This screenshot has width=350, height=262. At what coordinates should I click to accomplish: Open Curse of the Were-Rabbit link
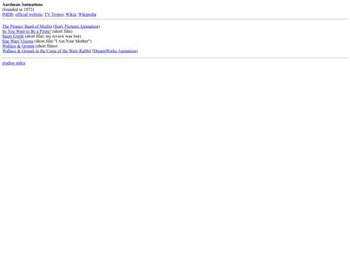47,51
